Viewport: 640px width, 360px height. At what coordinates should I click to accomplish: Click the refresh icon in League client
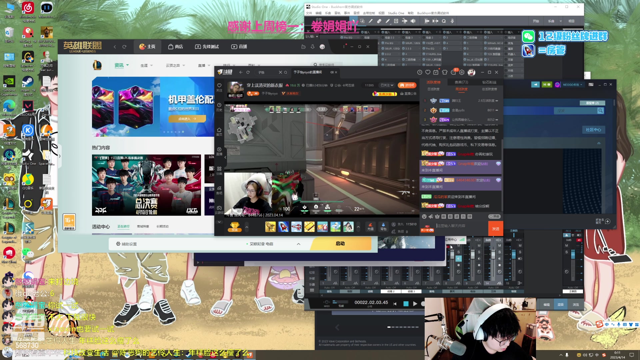click(x=124, y=47)
